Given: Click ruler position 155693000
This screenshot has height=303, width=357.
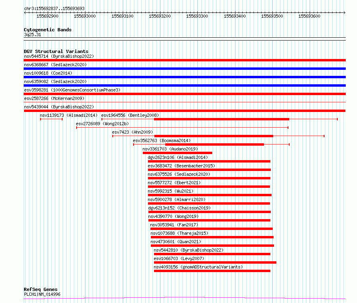Looking at the screenshot, I should click(x=85, y=16).
